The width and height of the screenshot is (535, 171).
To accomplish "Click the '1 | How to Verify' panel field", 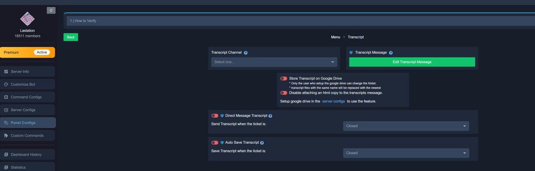I will tap(301, 21).
